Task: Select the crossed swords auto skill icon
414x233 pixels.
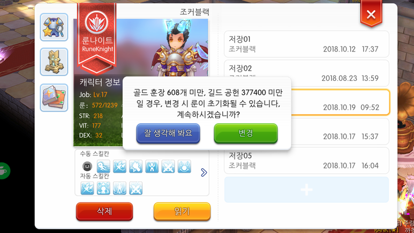Action: pyautogui.click(x=136, y=189)
